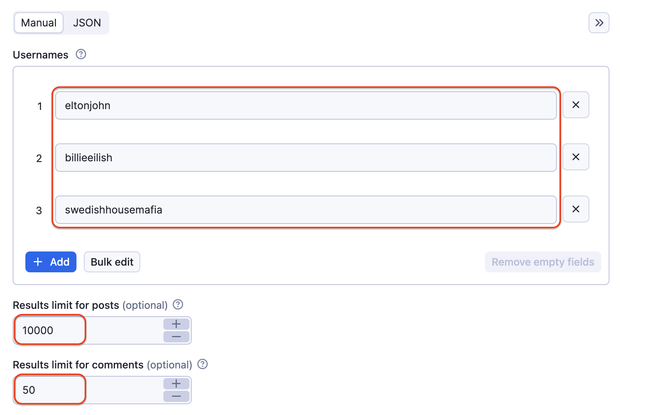Open the Usernames help tooltip

(x=81, y=54)
